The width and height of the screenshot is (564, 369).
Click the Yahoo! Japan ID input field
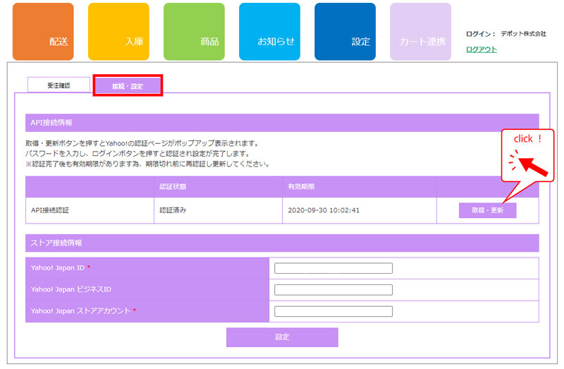pos(333,268)
